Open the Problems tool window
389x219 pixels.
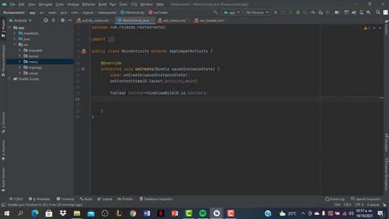pos(39,199)
